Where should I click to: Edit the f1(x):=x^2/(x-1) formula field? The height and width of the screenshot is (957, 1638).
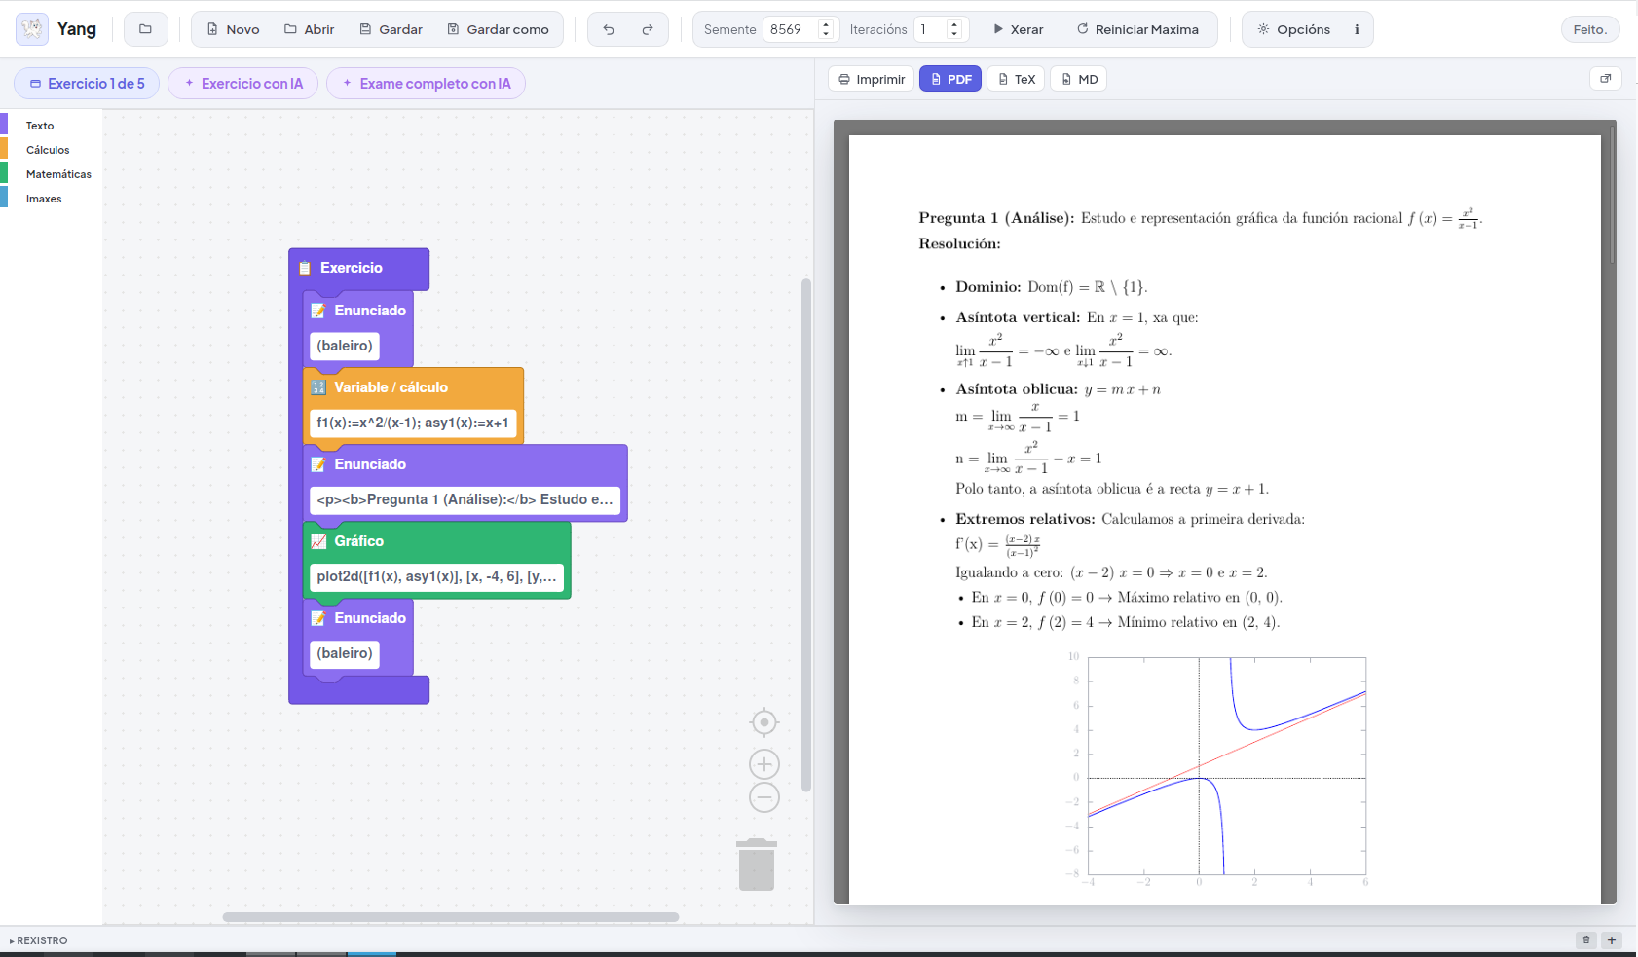click(413, 423)
